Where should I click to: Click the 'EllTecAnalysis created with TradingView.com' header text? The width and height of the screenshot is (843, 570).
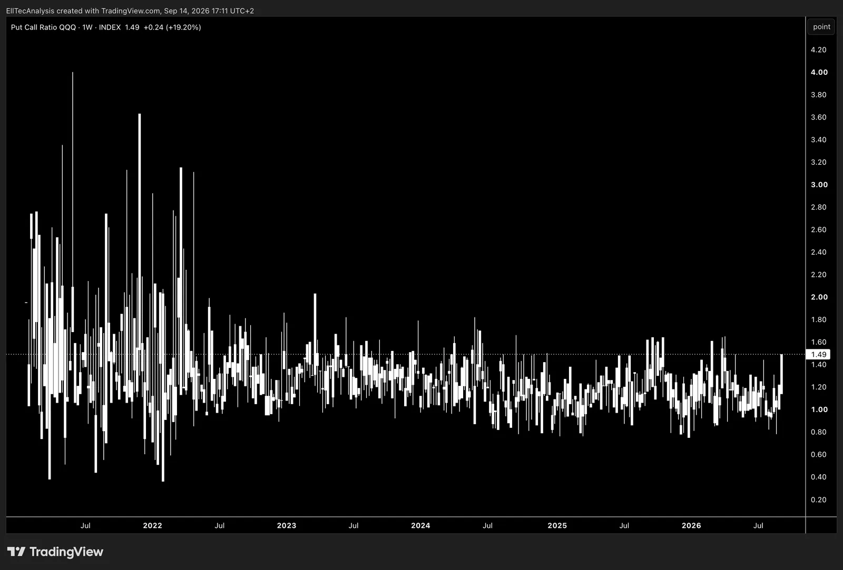pyautogui.click(x=83, y=11)
